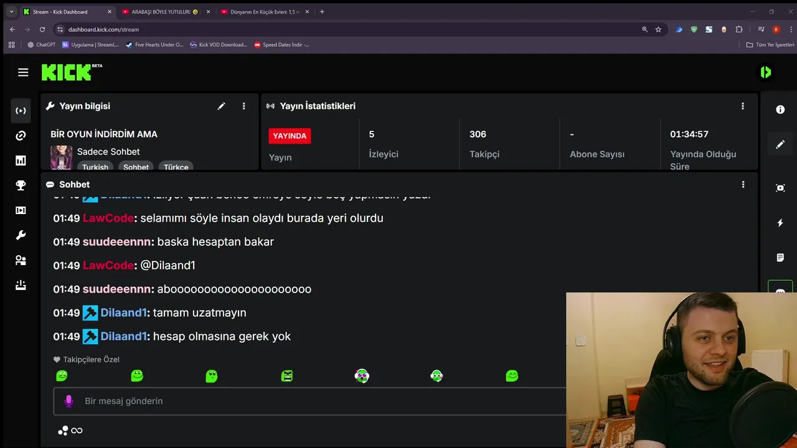
Task: Open the bottom sidebar download icon
Action: pos(21,285)
